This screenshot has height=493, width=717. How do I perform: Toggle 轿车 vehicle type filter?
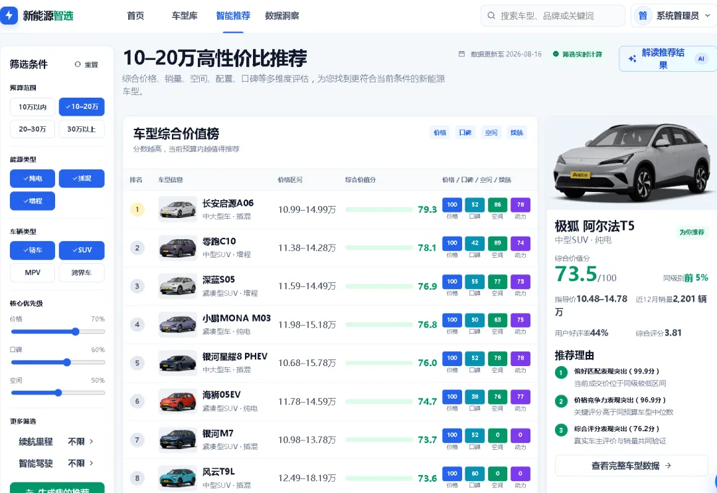[x=33, y=250]
